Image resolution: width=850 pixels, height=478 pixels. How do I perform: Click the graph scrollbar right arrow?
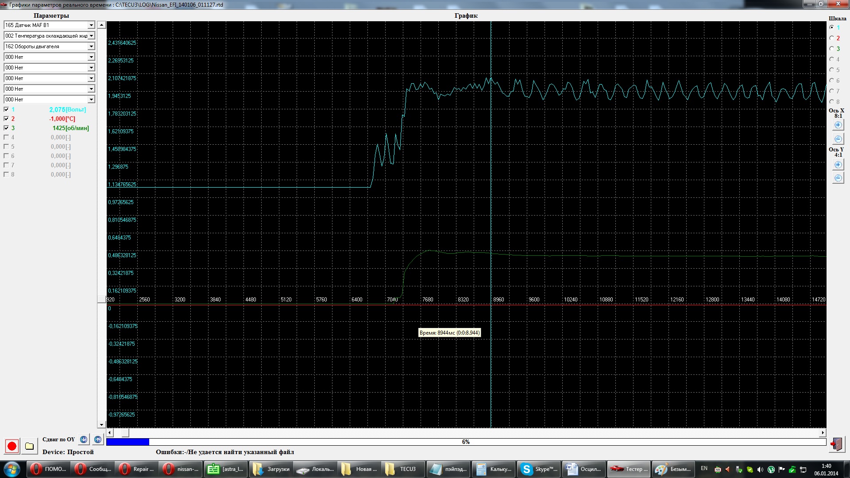pyautogui.click(x=823, y=432)
